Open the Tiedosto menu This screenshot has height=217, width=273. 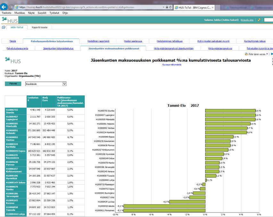point(6,13)
